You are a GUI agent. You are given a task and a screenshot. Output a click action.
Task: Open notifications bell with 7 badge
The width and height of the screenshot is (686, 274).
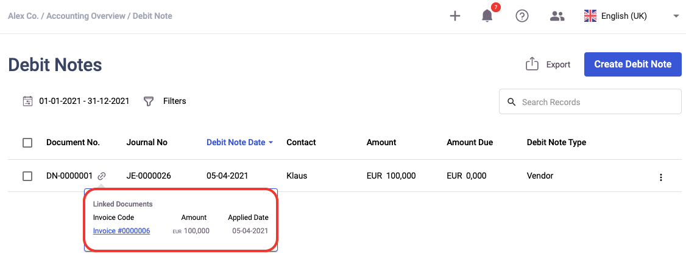click(x=487, y=16)
